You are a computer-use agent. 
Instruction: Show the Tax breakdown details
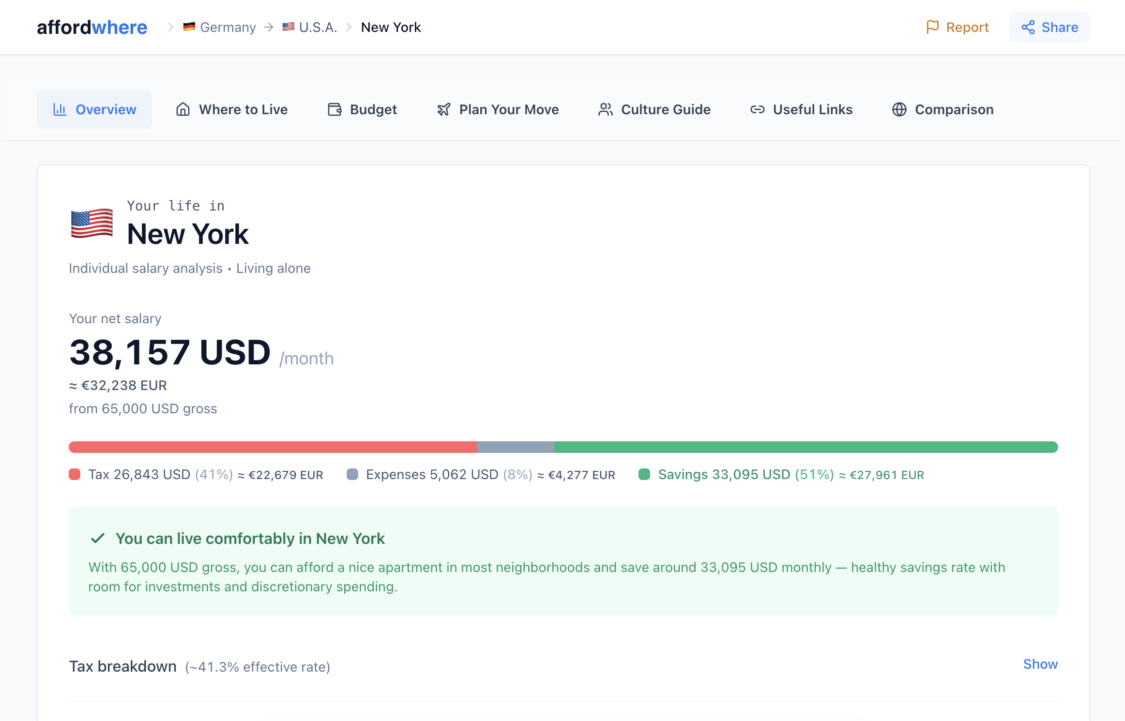pos(1040,664)
